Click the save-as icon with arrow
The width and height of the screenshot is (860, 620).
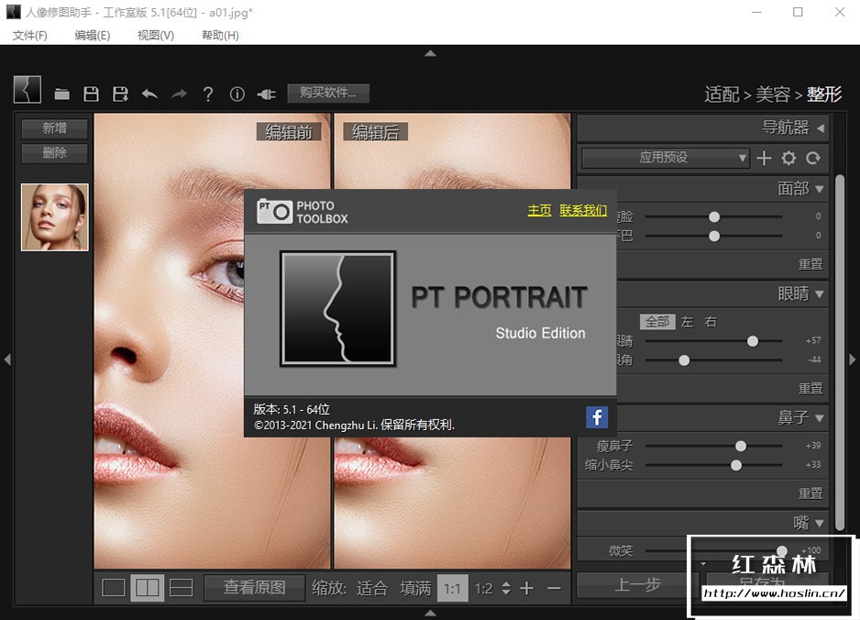coord(120,94)
